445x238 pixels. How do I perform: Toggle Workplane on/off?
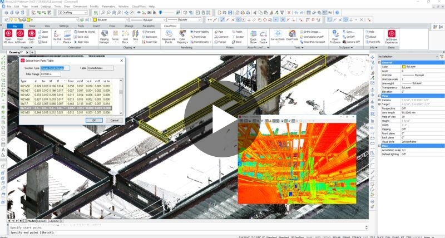point(317,36)
